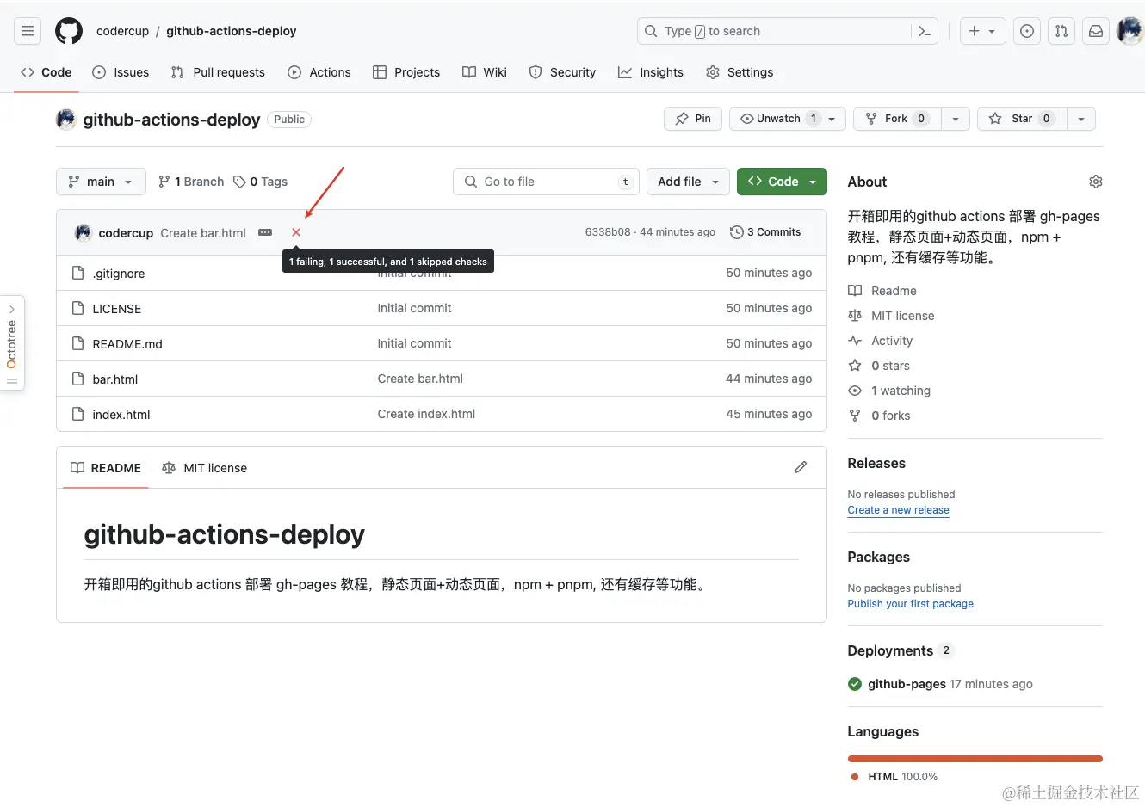The width and height of the screenshot is (1145, 807).
Task: Open commit 6338b08
Action: click(608, 232)
